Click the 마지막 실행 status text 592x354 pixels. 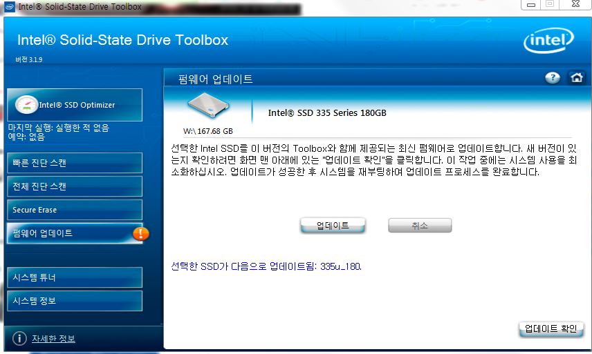click(x=59, y=128)
